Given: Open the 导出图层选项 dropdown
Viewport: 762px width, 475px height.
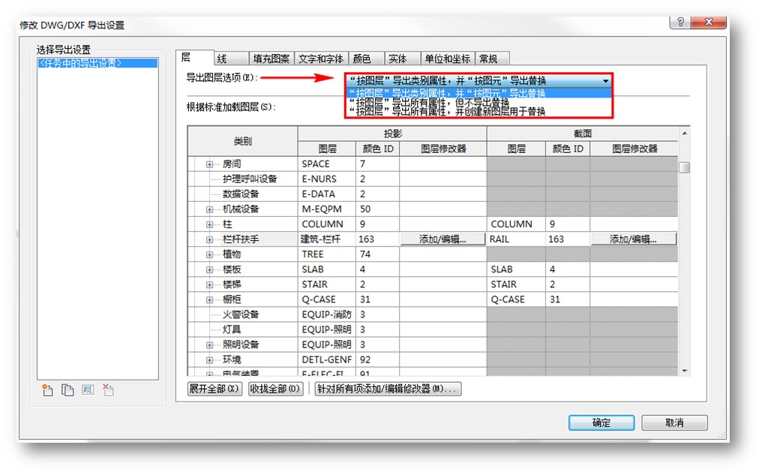Looking at the screenshot, I should click(478, 81).
